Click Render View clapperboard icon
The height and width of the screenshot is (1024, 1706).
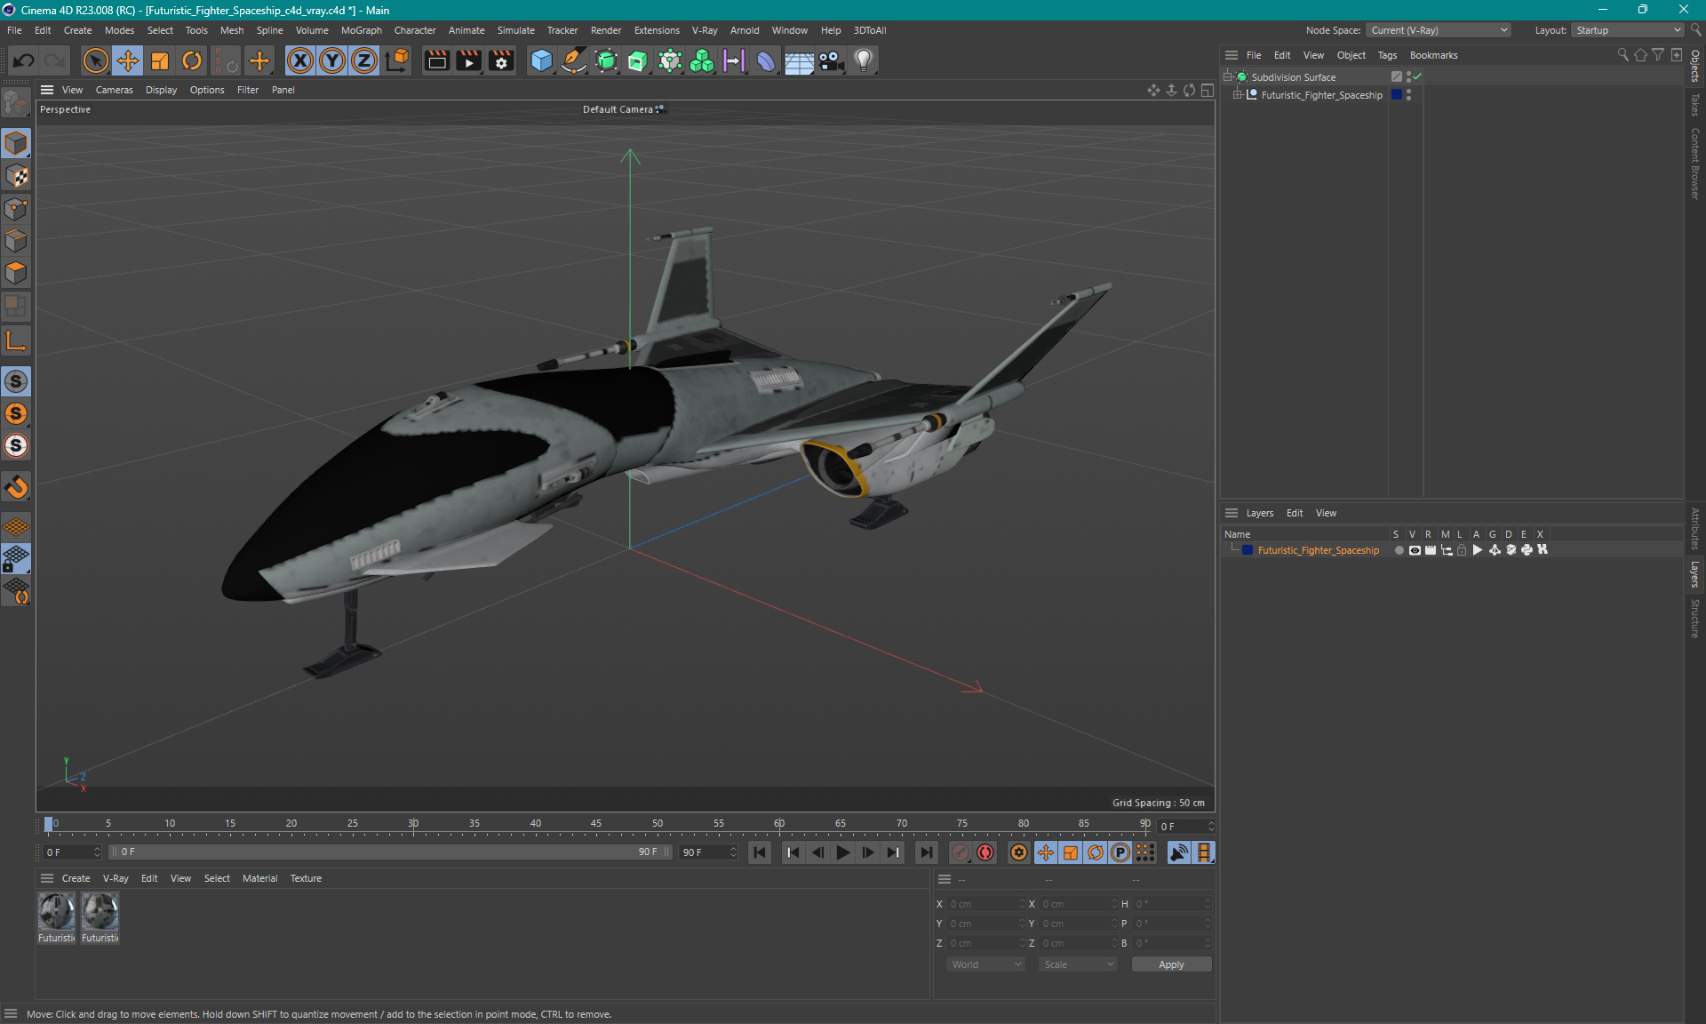pyautogui.click(x=436, y=60)
